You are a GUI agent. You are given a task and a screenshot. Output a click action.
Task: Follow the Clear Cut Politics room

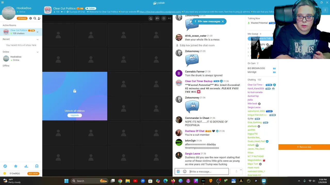coord(90,8)
